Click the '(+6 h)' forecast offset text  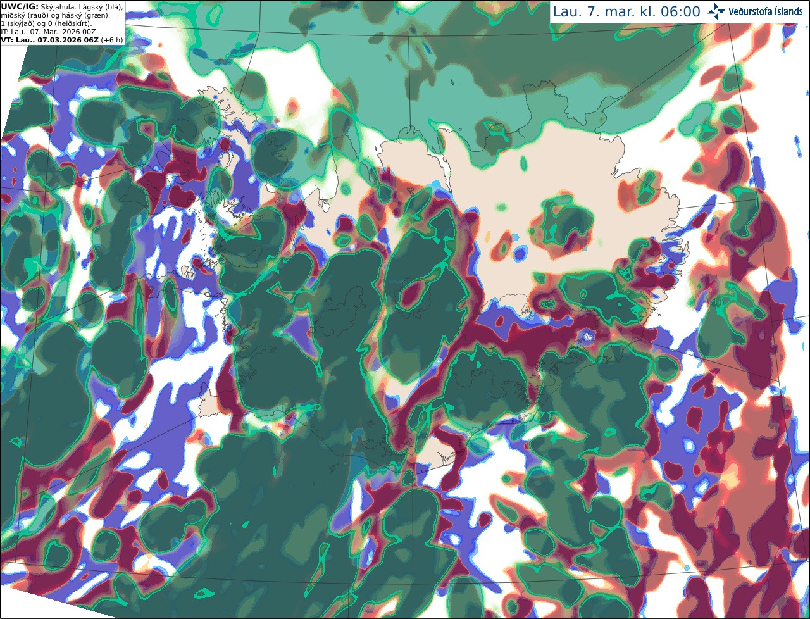(x=112, y=40)
